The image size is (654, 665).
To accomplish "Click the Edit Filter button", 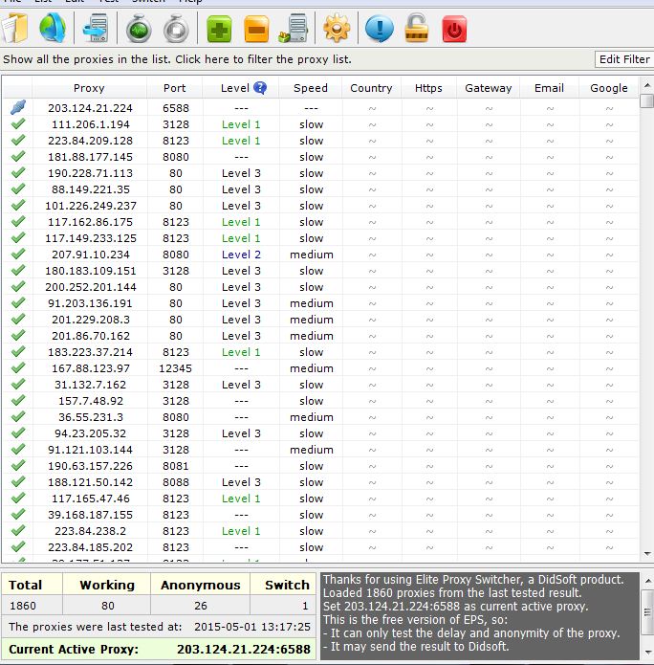I will [623, 59].
